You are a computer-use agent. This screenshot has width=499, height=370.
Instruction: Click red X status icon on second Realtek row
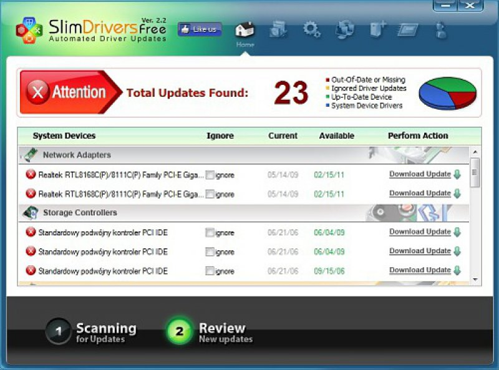[x=31, y=193]
